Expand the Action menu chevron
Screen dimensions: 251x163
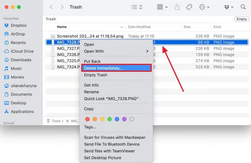pyautogui.click(x=208, y=7)
